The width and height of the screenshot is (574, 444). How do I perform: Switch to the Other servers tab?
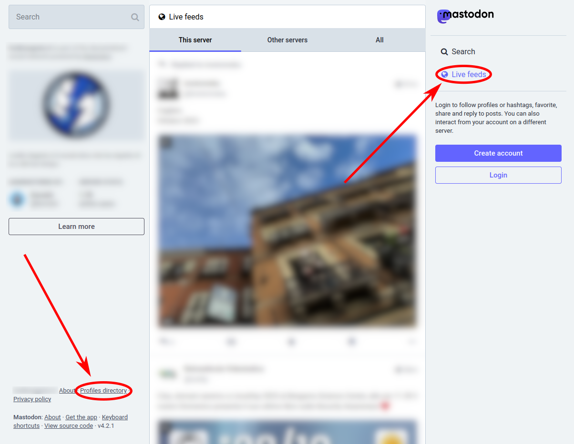[287, 40]
